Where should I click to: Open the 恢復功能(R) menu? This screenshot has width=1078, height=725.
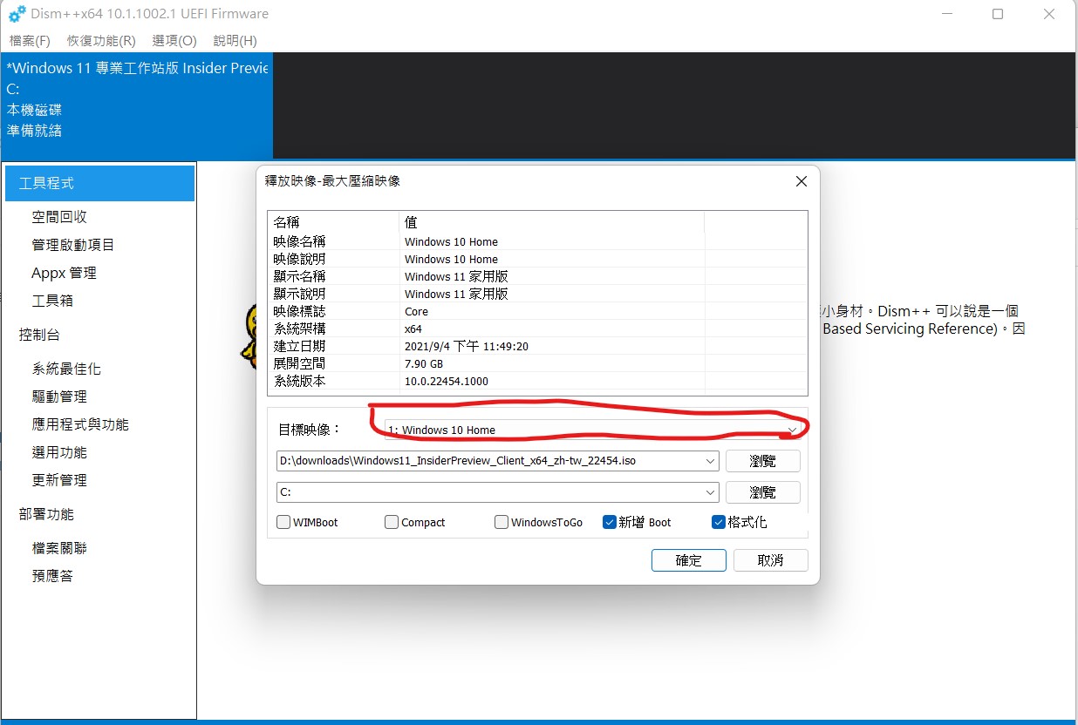pyautogui.click(x=101, y=41)
